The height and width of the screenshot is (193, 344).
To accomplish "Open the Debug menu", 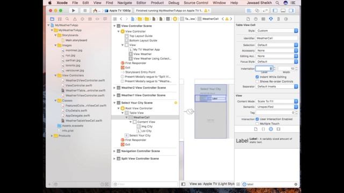I will click(174, 3).
